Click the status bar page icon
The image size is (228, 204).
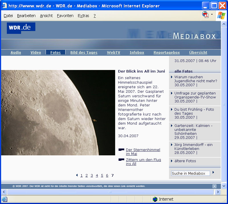[4, 199]
